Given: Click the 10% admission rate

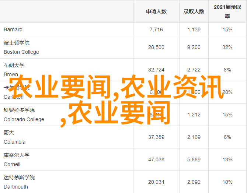Looking at the screenshot, I should pyautogui.click(x=227, y=182).
